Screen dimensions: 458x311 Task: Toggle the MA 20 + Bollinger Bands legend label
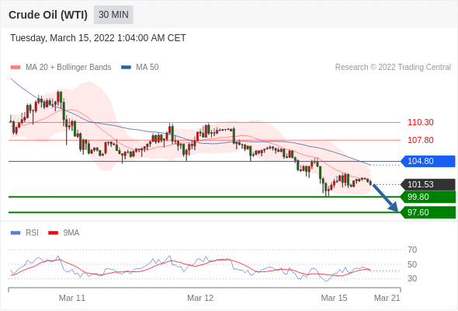[68, 68]
